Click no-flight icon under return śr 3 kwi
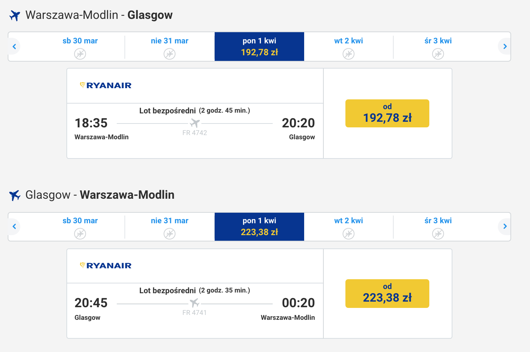This screenshot has height=352, width=530. point(438,234)
